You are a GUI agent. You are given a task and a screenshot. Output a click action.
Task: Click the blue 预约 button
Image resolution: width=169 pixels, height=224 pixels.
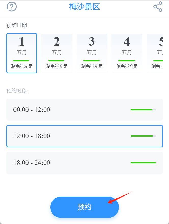point(84,207)
